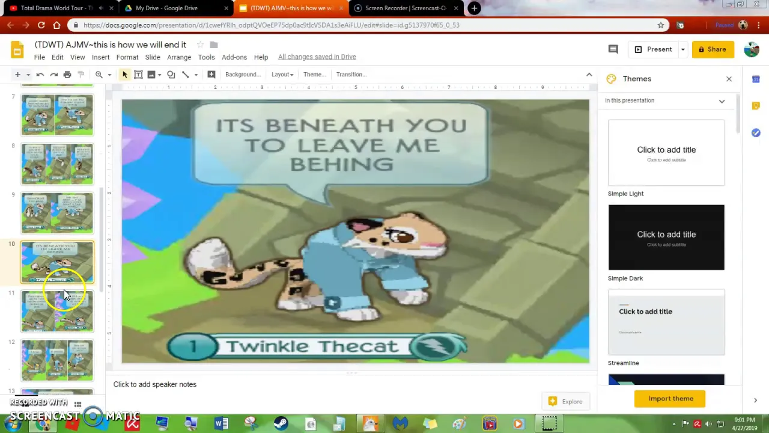Apply the Streamline theme
The image size is (769, 433).
click(666, 322)
